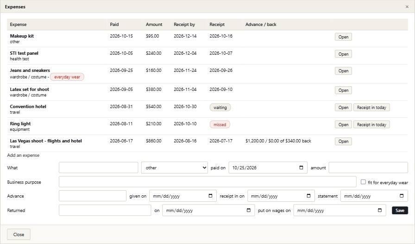Click the Returned on date field
Image resolution: width=415 pixels, height=244 pixels.
(x=208, y=210)
